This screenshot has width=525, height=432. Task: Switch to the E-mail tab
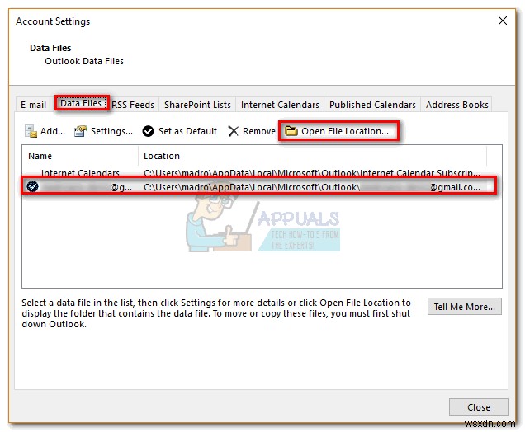33,105
